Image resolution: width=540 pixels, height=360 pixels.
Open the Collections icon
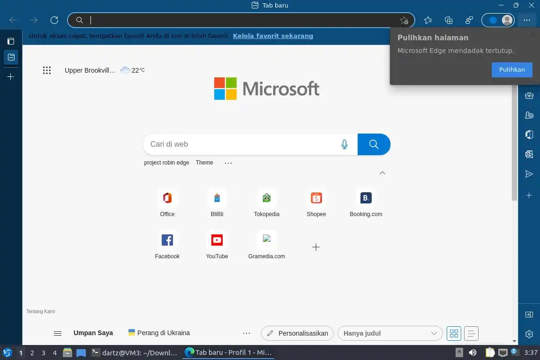(449, 20)
